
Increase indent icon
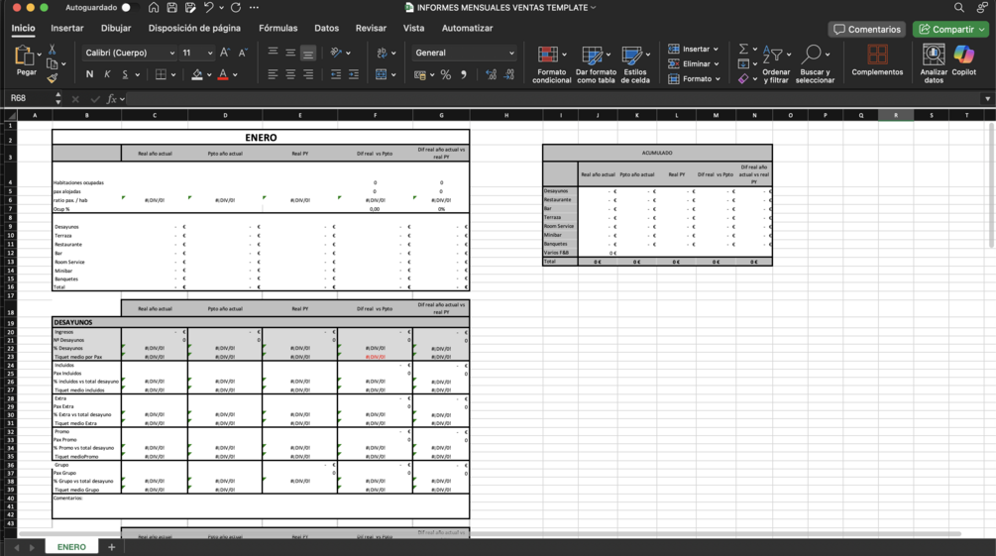[354, 74]
